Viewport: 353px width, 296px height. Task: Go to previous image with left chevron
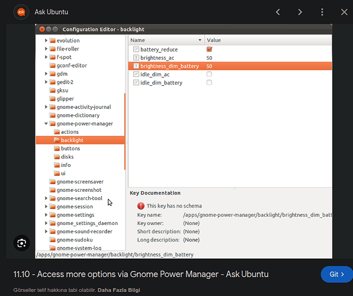click(278, 12)
